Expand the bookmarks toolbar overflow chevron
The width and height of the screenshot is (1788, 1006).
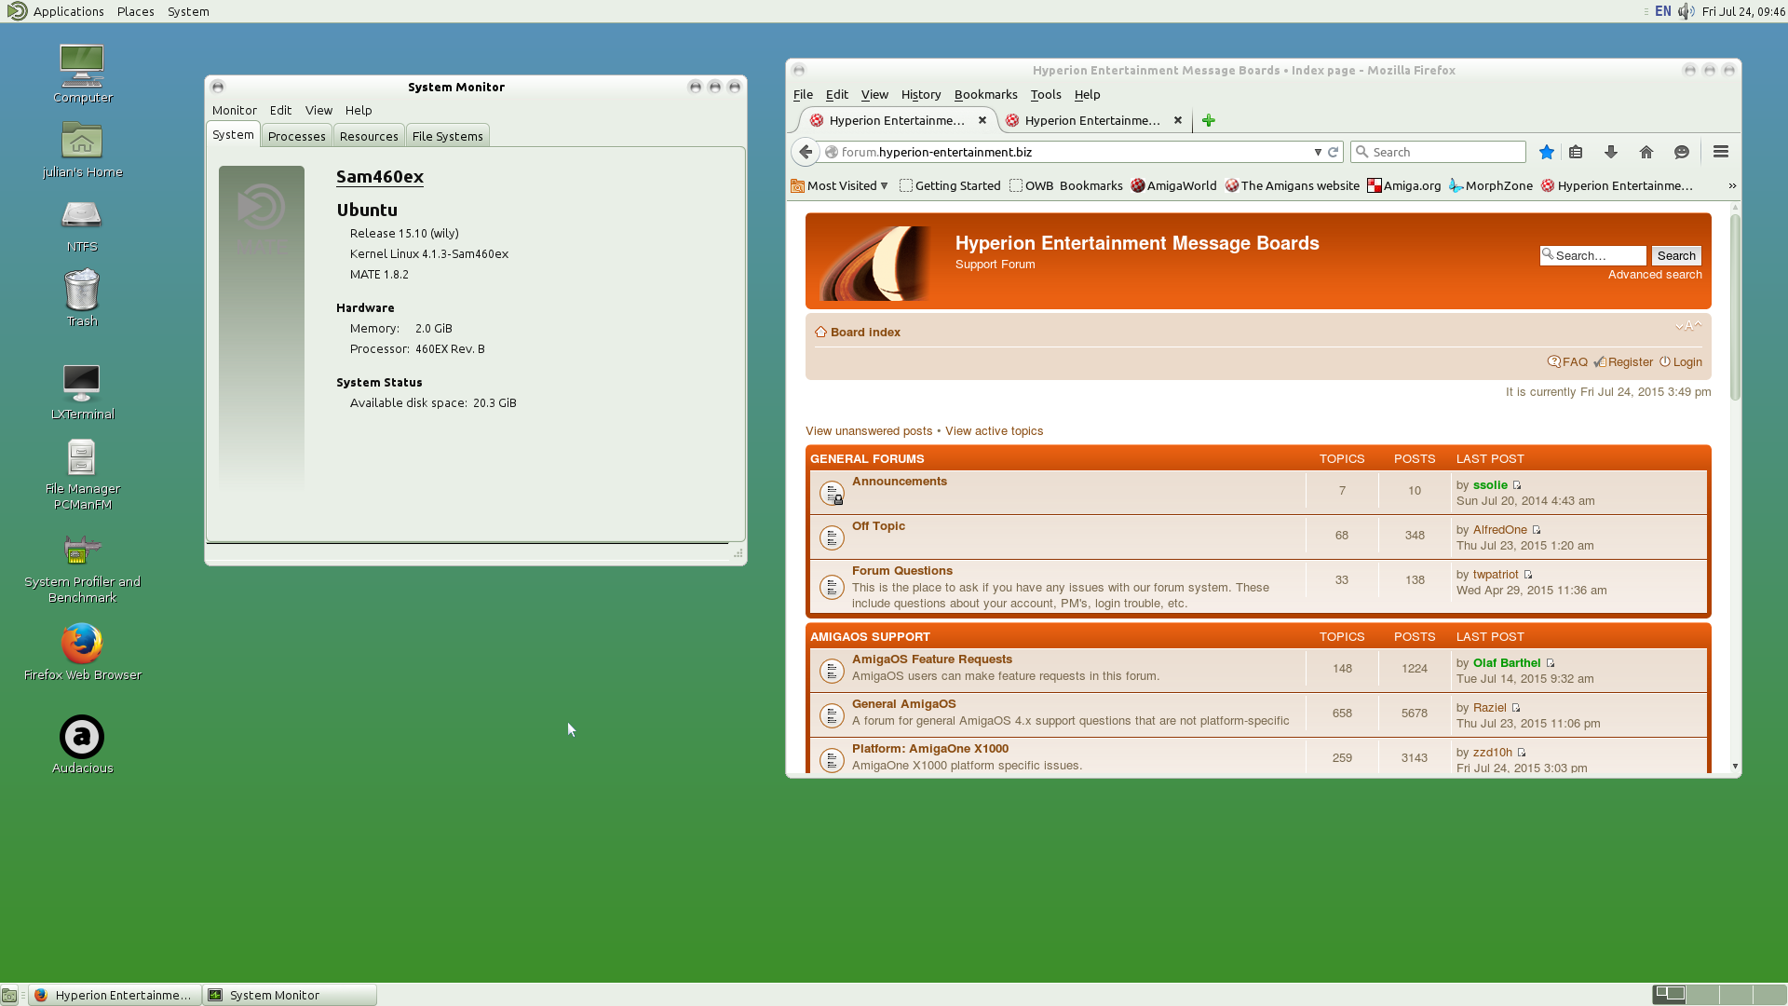1732,185
